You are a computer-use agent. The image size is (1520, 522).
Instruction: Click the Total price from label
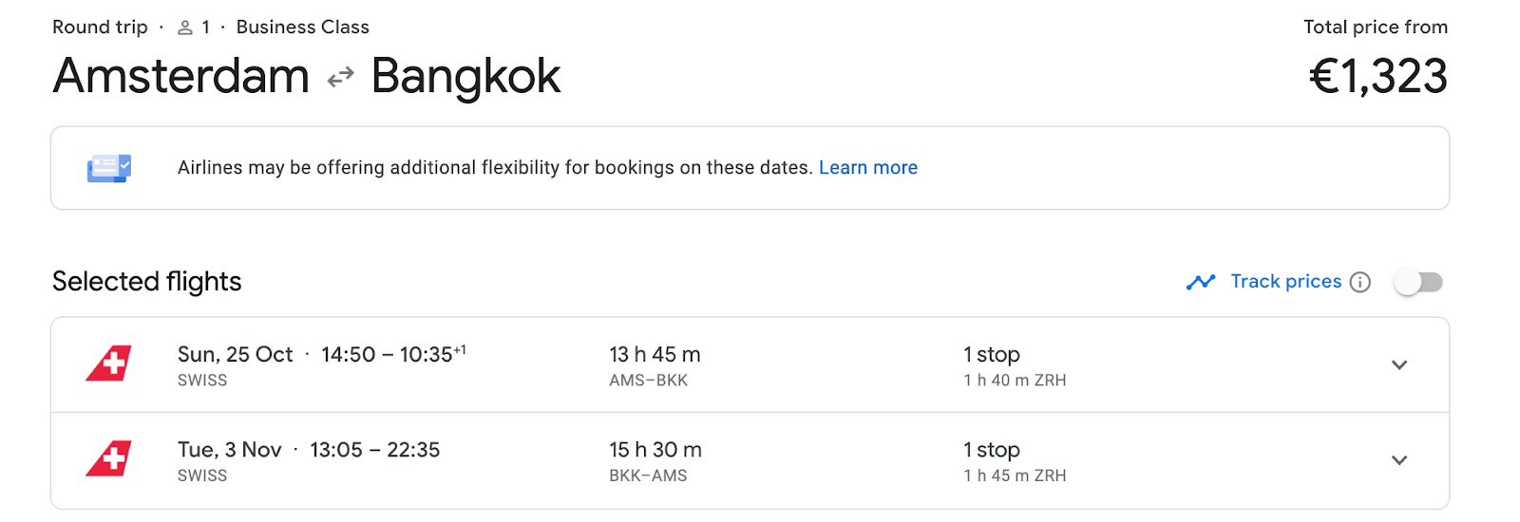[1376, 28]
